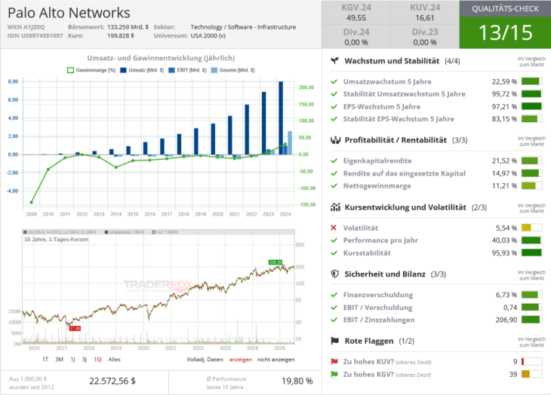
Task: Click the checkmark beside Rendite auf das eingesetzte Kapital
Action: point(334,173)
